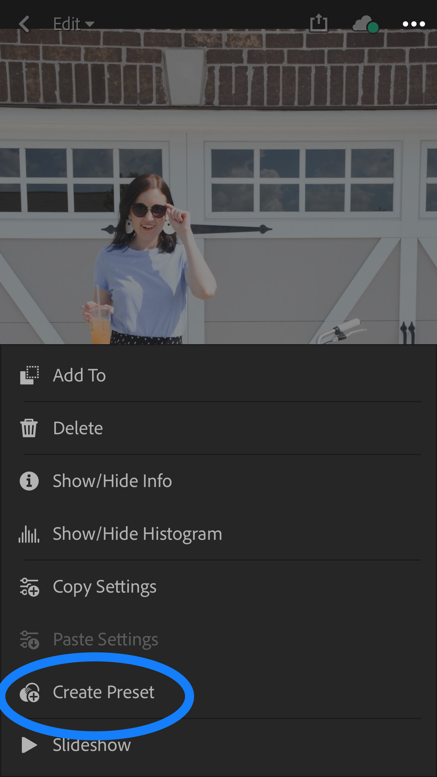Select Copy Settings option

(218, 586)
